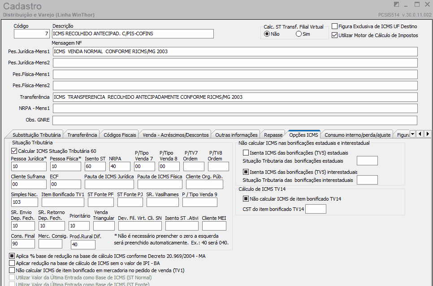
Task: Click the Cliente MEI field
Action: [x=214, y=226]
